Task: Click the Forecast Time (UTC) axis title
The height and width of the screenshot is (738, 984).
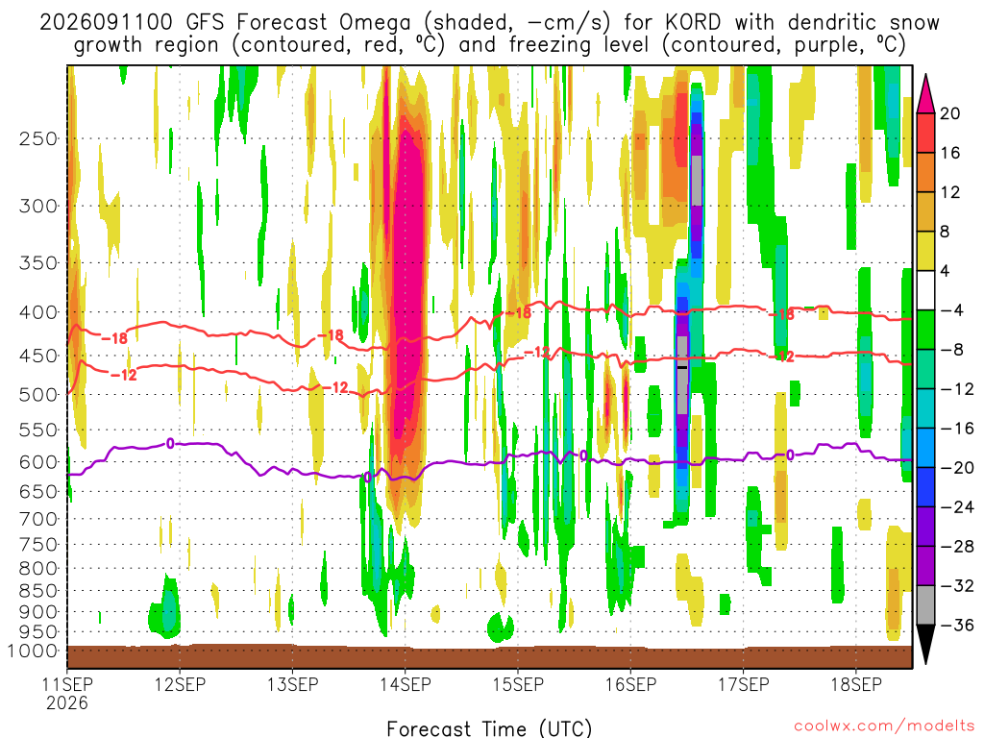Action: point(489,728)
